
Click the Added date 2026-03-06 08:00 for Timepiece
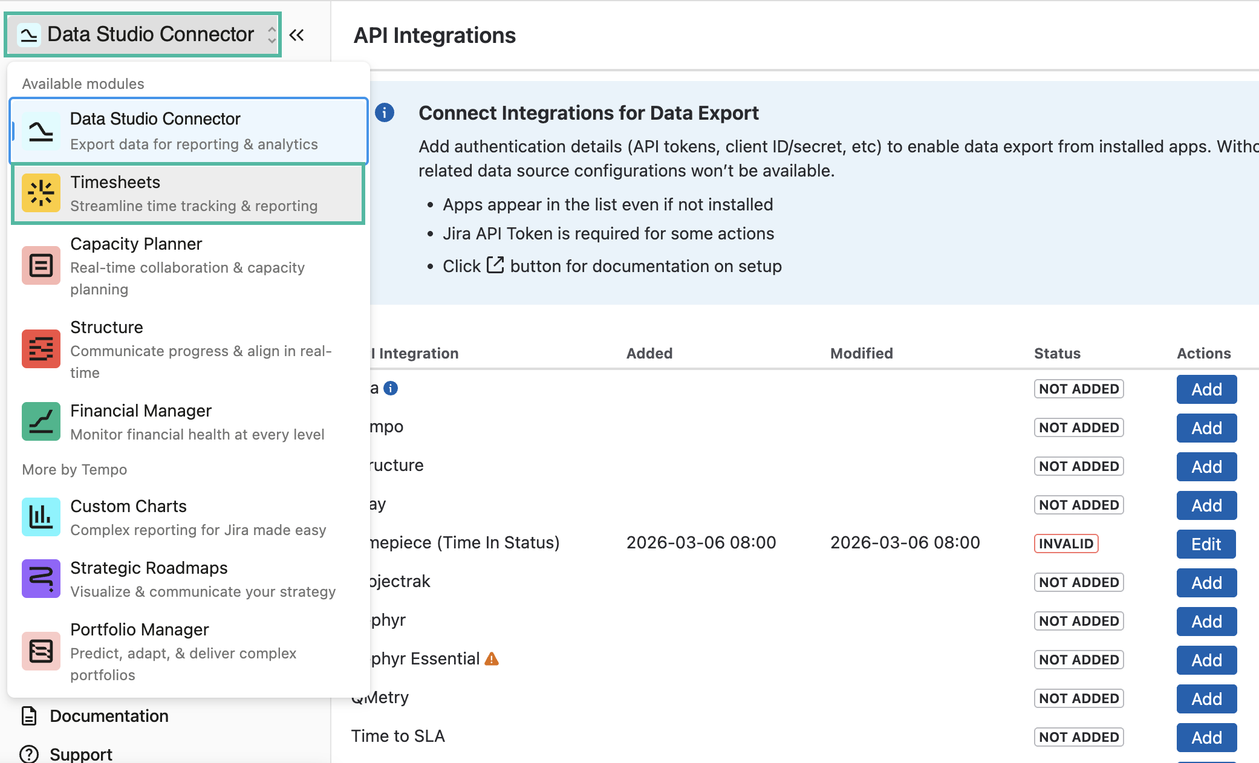701,542
